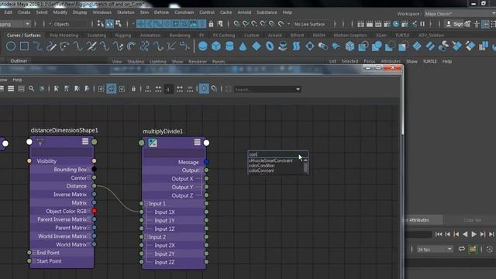Click the IPR render circular icon
The image size is (496, 279).
coord(396,24)
